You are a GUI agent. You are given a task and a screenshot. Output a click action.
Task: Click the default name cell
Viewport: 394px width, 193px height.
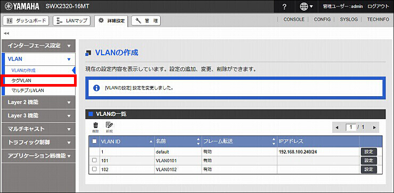(178, 152)
